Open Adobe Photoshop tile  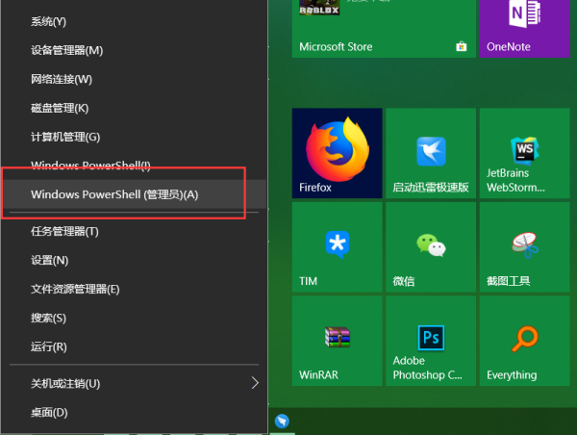coord(431,341)
